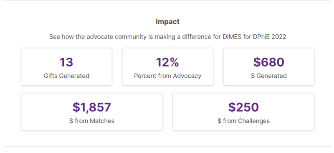This screenshot has width=334, height=153.
Task: Click the $ from Matches card
Action: coord(92,112)
